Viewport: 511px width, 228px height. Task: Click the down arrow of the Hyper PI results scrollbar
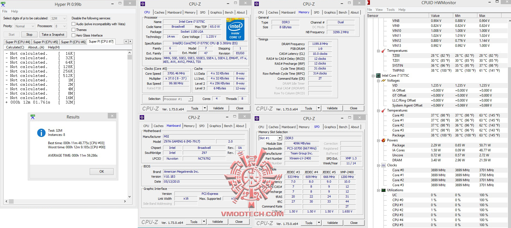pos(129,197)
